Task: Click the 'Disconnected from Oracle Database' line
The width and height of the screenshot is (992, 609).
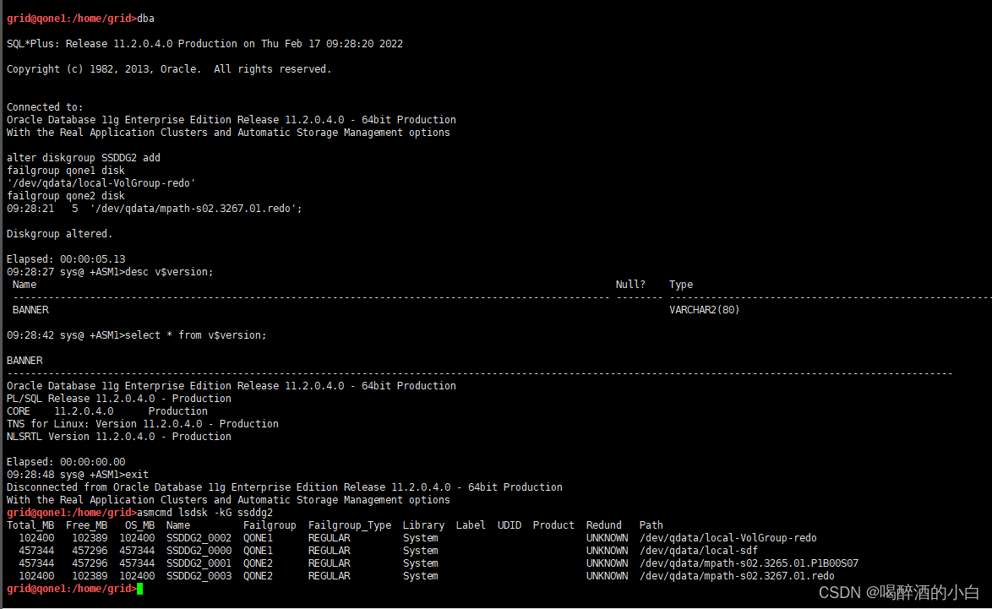Action: (284, 487)
